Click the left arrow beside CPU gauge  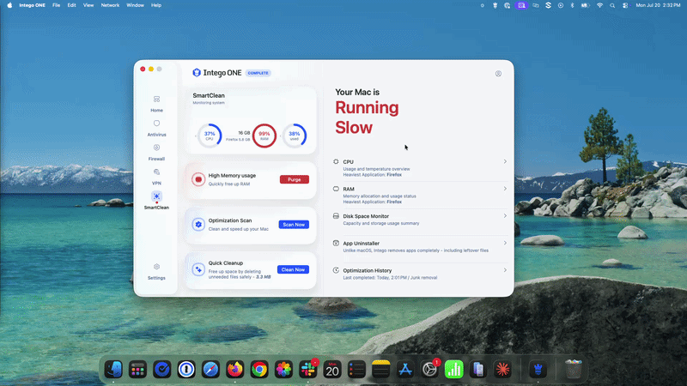(196, 136)
